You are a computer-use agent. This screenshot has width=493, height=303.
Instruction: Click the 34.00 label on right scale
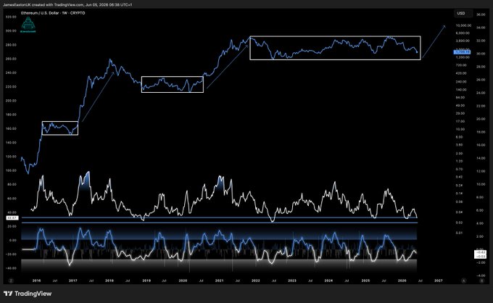coord(481,28)
